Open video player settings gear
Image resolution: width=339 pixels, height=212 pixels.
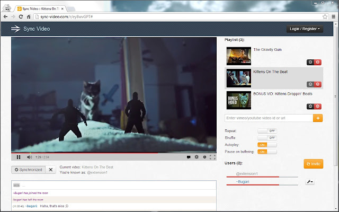pyautogui.click(x=197, y=157)
